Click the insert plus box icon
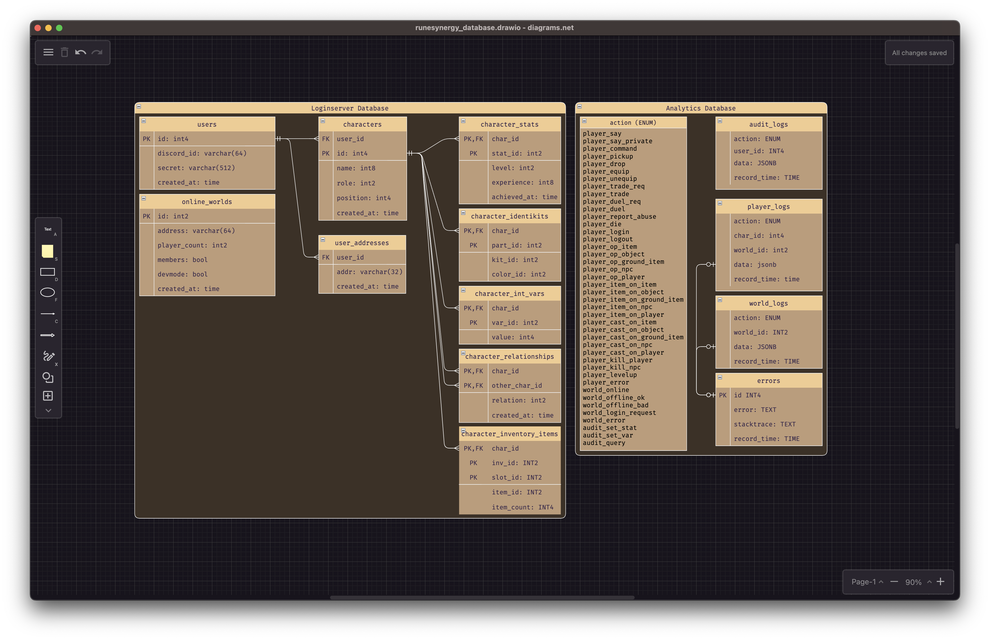Viewport: 990px width, 640px height. point(48,396)
